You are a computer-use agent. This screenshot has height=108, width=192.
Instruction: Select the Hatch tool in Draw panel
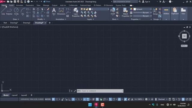point(27,16)
